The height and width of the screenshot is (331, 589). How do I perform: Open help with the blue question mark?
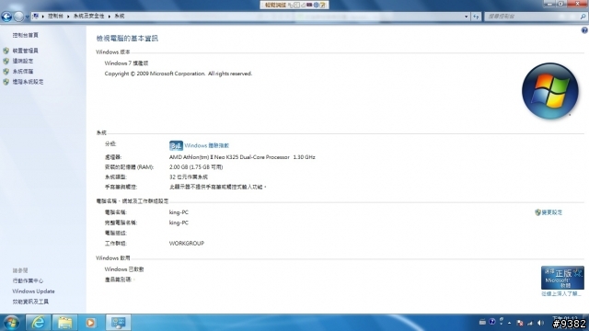[584, 30]
